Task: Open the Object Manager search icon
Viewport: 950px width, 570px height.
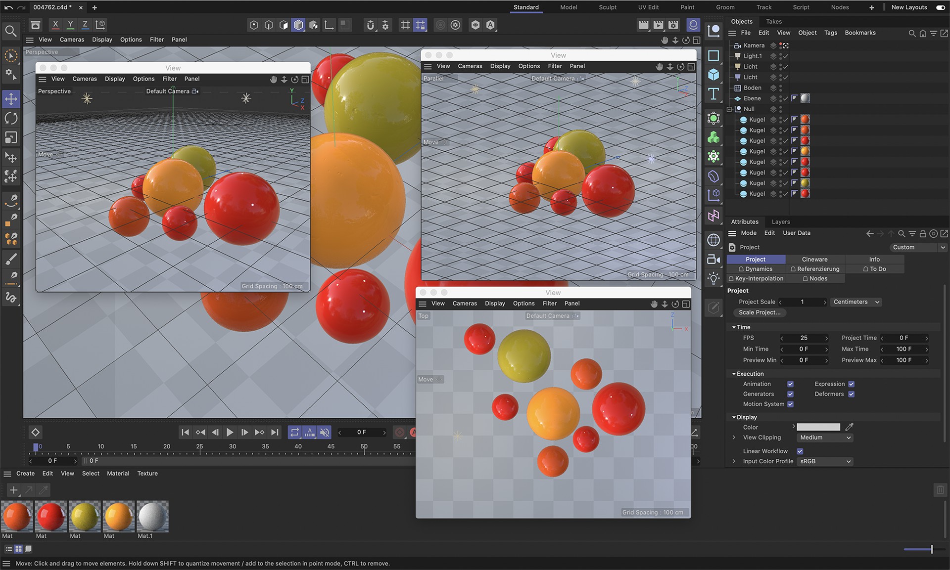Action: [912, 33]
